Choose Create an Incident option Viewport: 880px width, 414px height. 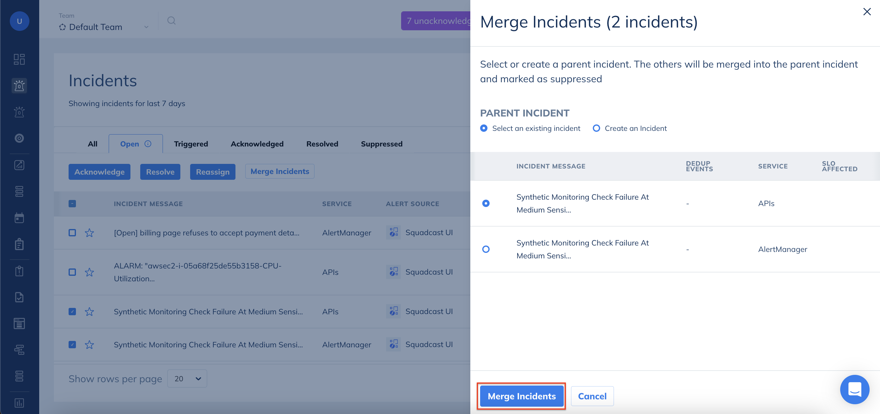click(x=596, y=128)
